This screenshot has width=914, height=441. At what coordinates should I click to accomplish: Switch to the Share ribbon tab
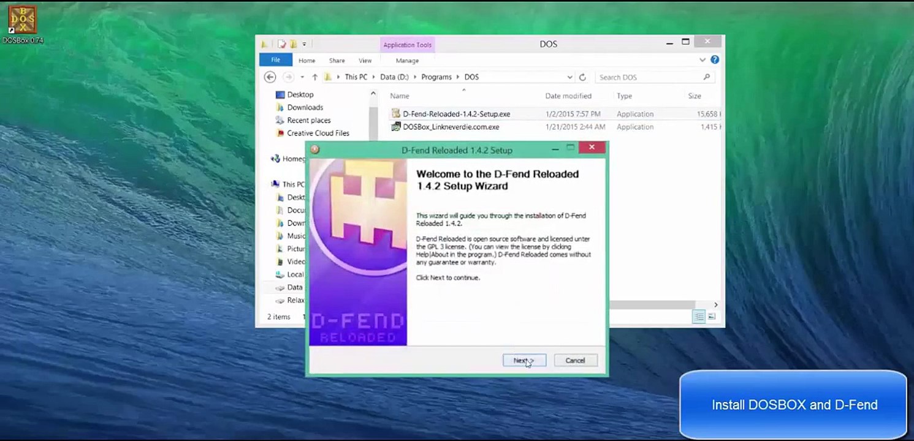(337, 61)
